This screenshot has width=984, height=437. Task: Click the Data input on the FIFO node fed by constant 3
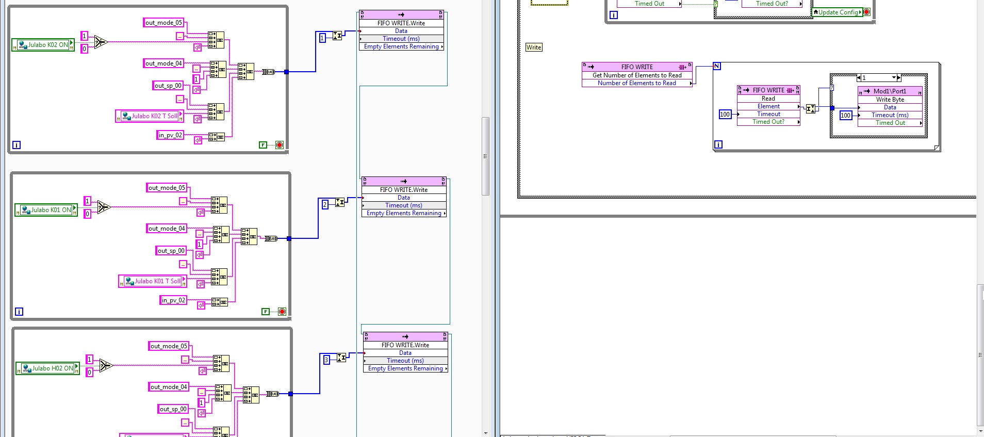point(405,353)
